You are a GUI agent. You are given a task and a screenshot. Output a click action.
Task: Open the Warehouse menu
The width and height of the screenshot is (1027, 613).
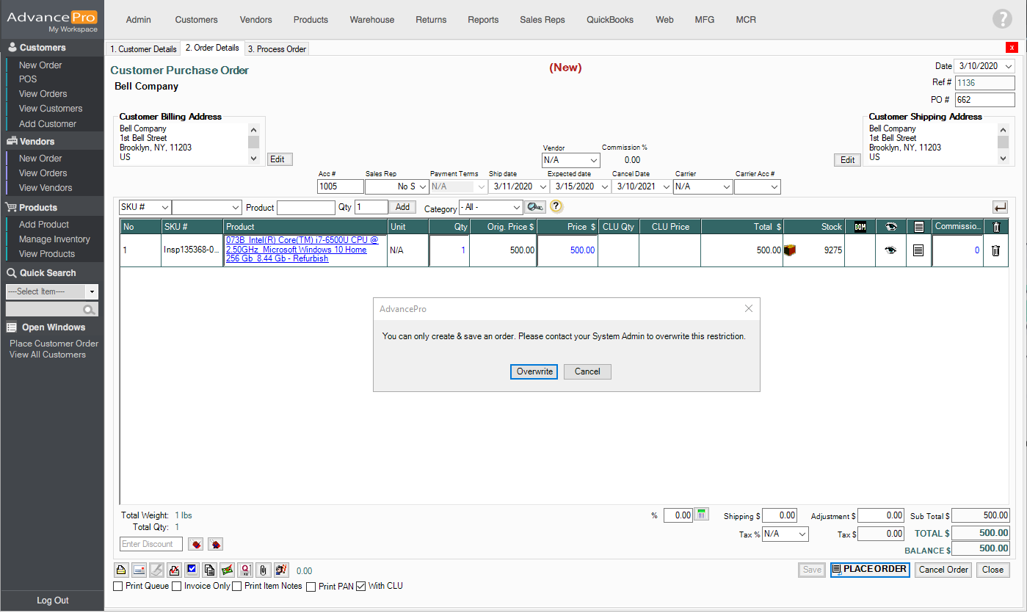371,20
